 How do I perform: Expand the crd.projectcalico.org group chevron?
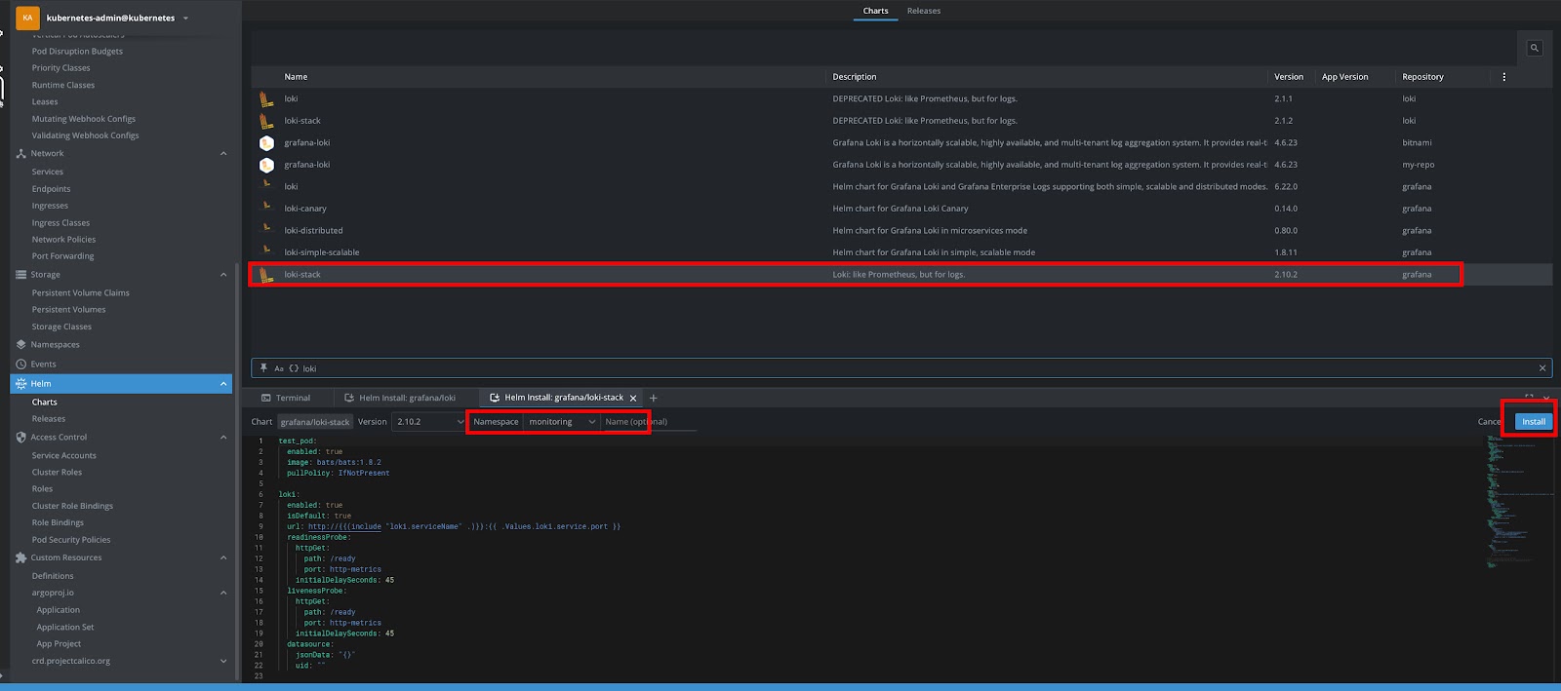point(223,661)
